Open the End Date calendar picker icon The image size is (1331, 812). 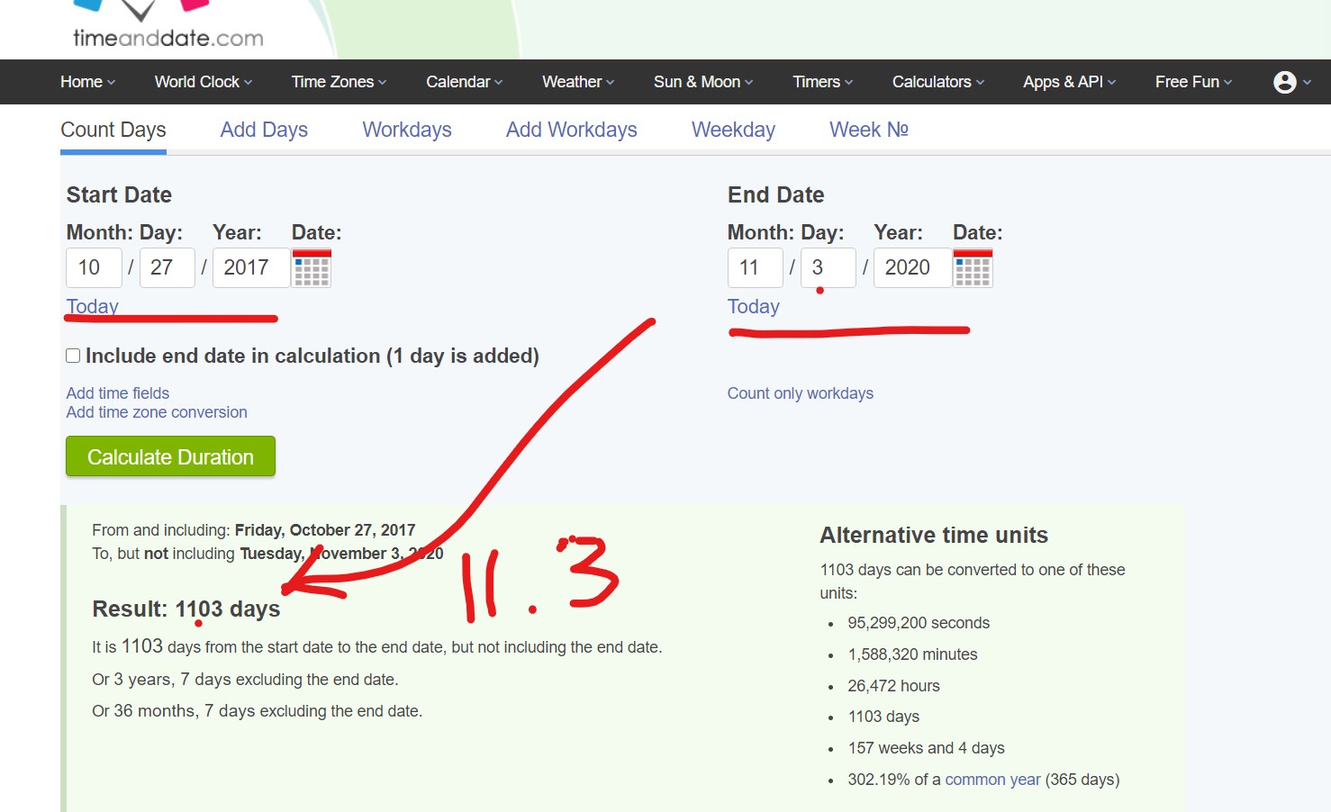coord(973,268)
